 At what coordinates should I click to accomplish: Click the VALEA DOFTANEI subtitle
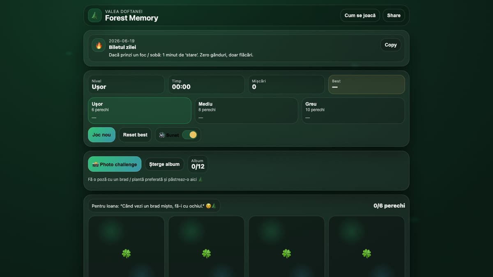click(x=124, y=11)
